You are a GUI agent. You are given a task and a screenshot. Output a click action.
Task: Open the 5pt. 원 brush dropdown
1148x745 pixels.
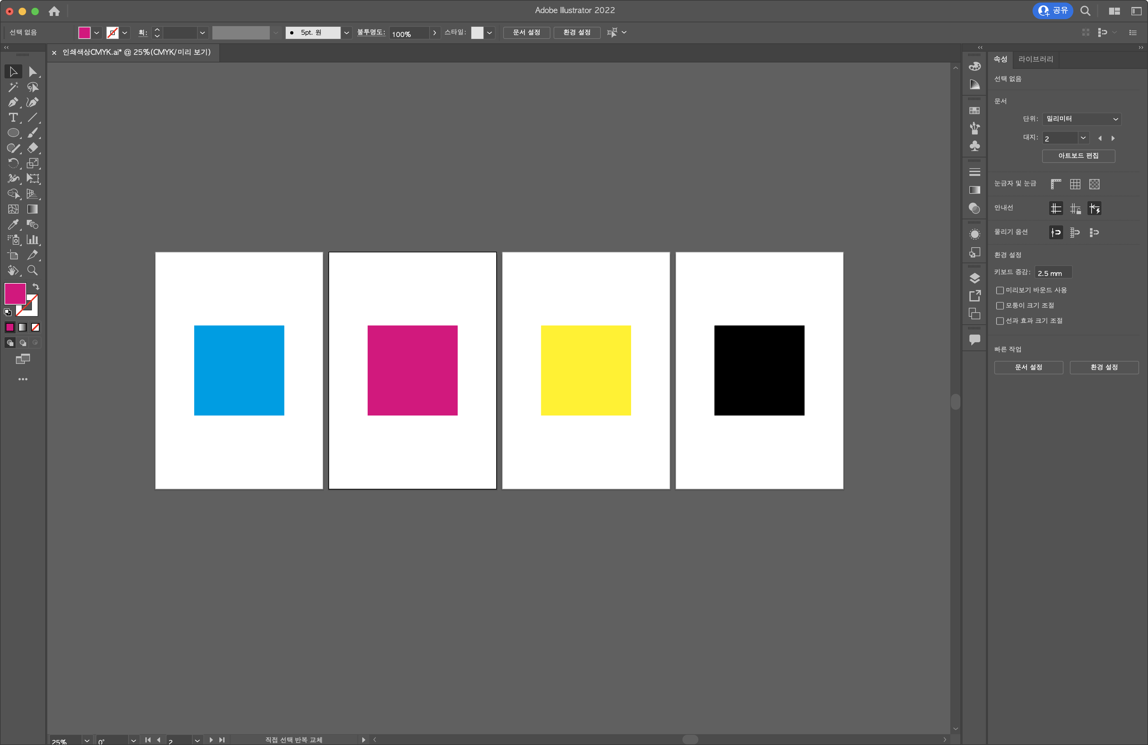(x=346, y=33)
